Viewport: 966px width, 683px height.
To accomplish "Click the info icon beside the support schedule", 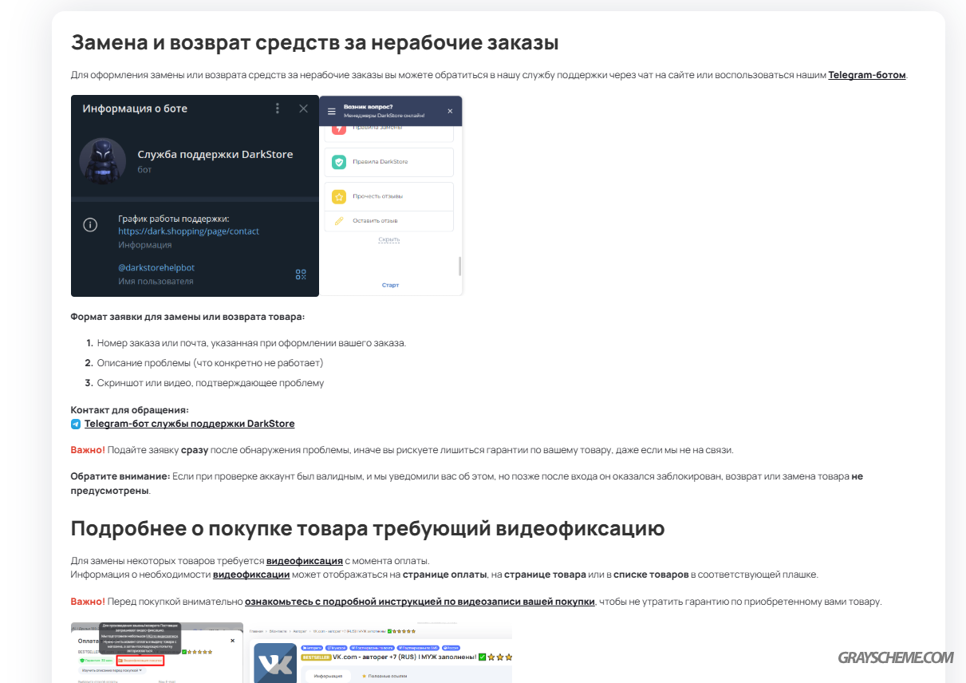I will [x=91, y=225].
